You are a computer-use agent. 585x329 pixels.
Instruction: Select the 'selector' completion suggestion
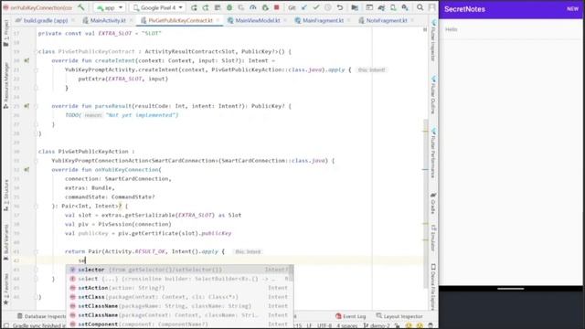[179, 270]
